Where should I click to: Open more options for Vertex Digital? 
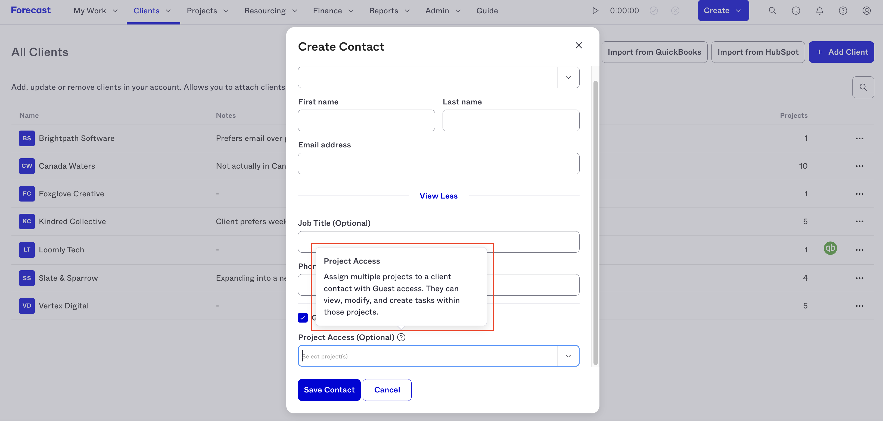(x=859, y=306)
